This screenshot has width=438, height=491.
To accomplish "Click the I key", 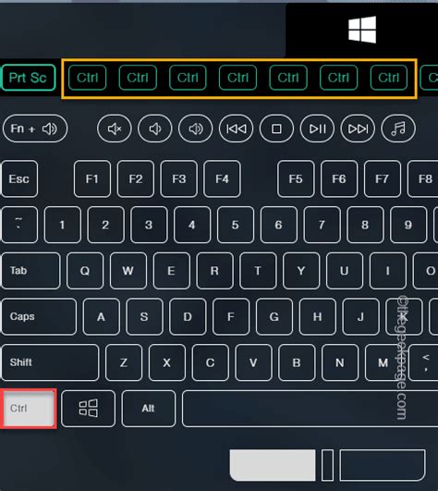I will 388,271.
